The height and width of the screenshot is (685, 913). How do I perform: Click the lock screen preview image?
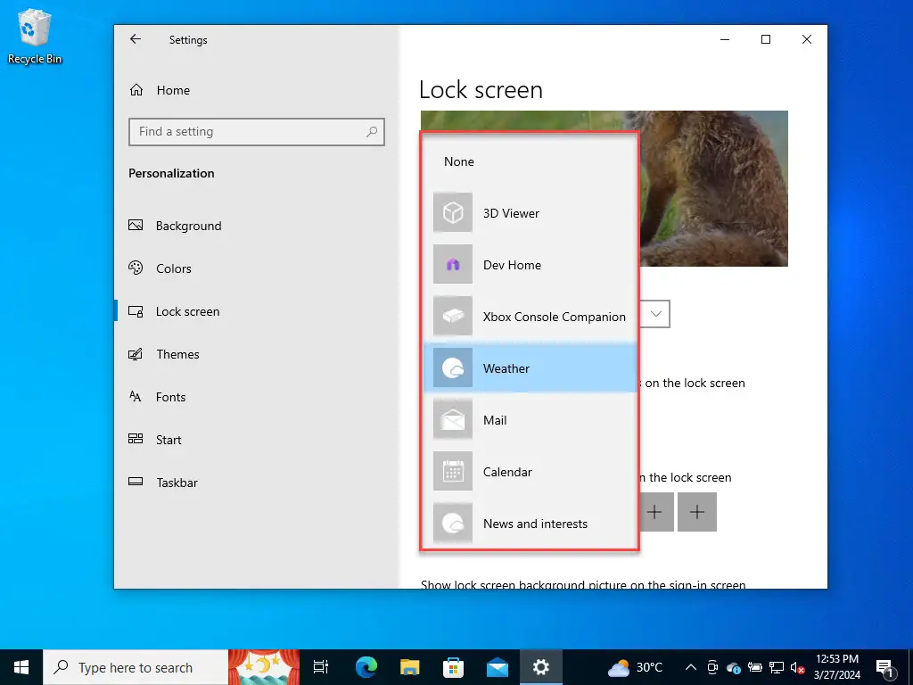[714, 188]
